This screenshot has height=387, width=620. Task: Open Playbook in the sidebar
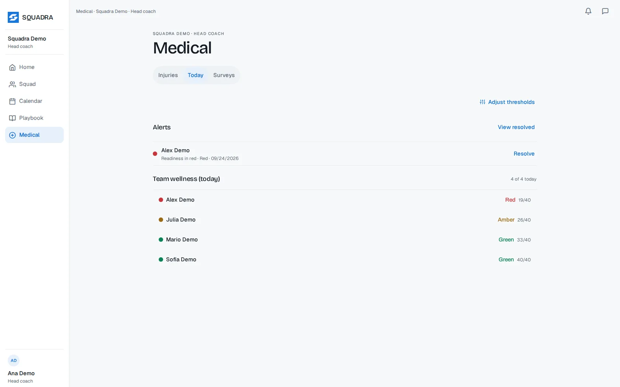coord(34,118)
